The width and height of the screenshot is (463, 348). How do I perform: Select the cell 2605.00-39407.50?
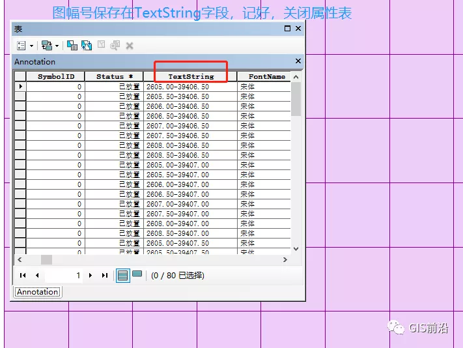click(x=190, y=243)
